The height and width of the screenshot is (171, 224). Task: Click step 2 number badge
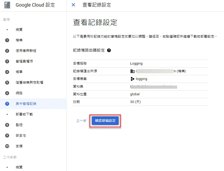click(7, 51)
